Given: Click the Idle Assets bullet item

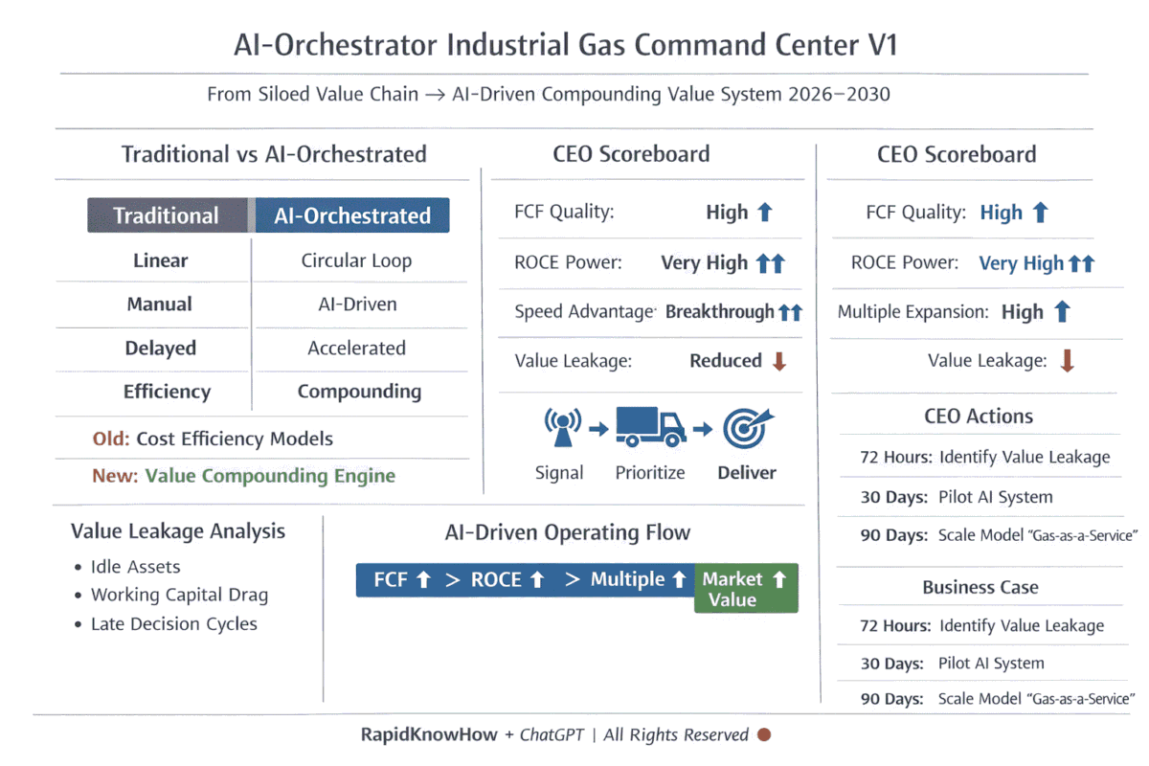Looking at the screenshot, I should (x=135, y=567).
